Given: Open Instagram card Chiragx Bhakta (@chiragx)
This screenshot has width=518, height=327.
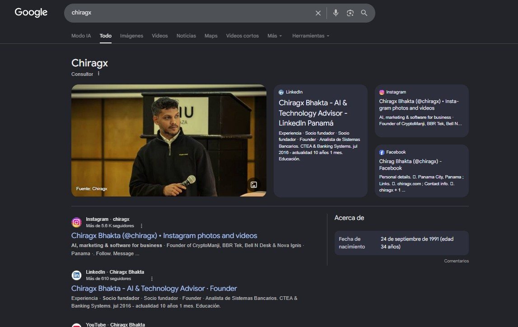Looking at the screenshot, I should click(421, 111).
